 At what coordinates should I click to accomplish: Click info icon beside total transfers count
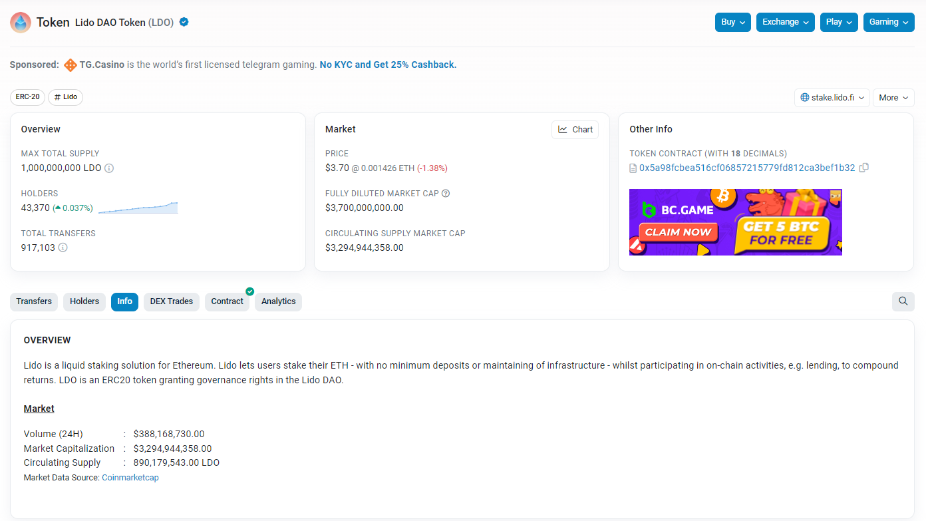tap(63, 248)
